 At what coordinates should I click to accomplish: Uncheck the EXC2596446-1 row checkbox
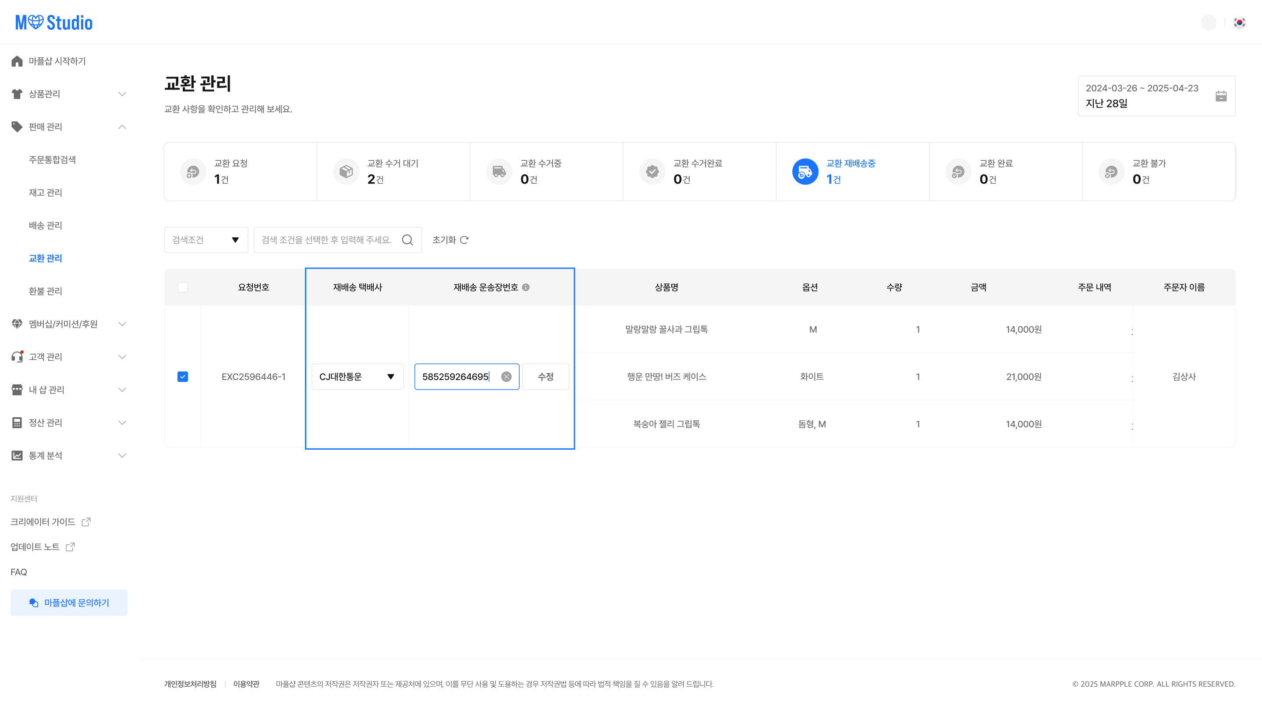(183, 376)
